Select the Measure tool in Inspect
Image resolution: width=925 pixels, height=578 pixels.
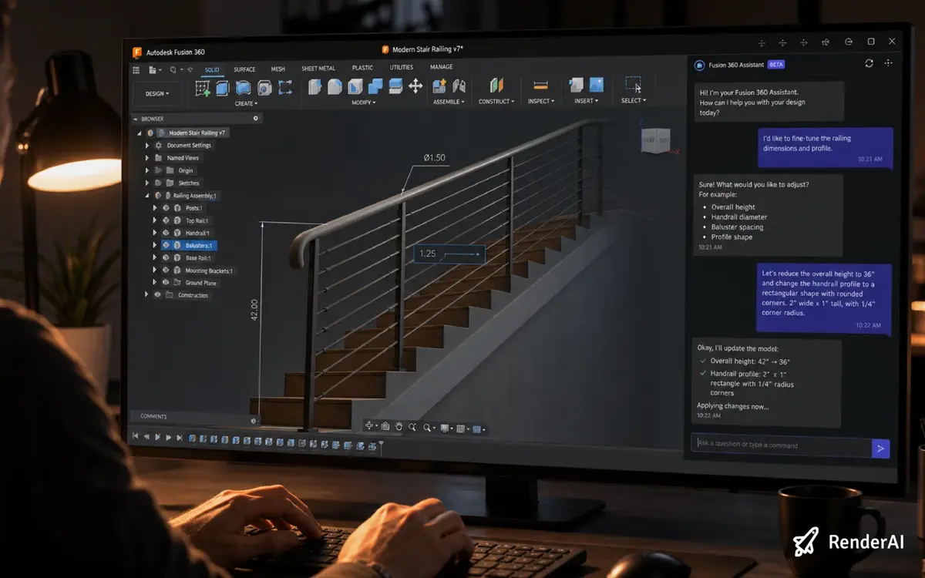540,86
